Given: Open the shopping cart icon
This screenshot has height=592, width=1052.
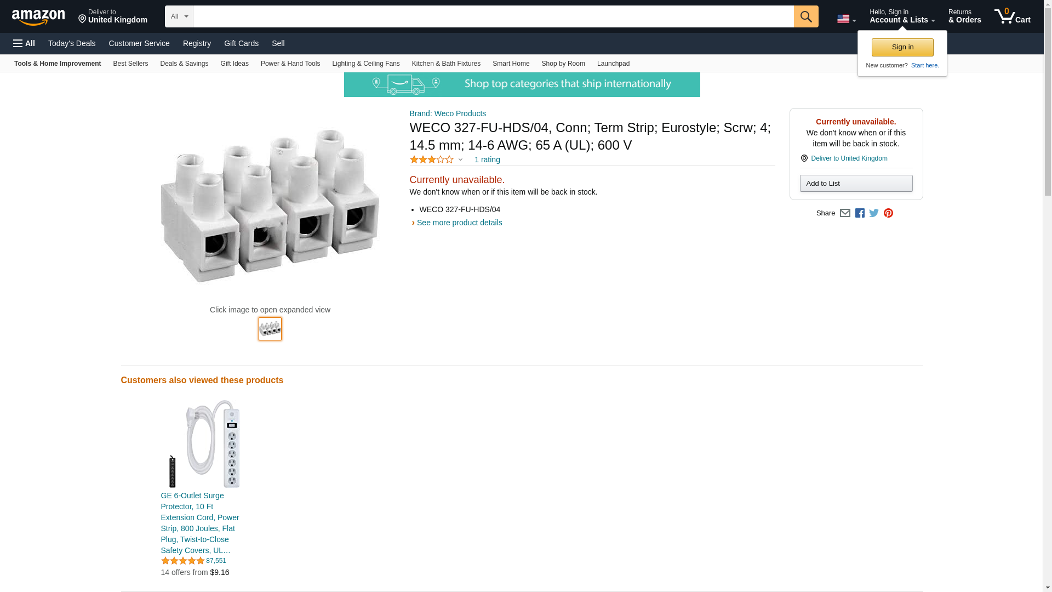Looking at the screenshot, I should 1012,16.
